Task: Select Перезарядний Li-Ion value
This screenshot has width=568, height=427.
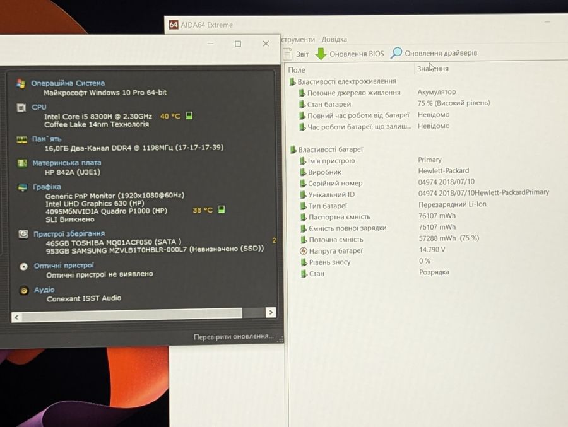Action: click(453, 204)
